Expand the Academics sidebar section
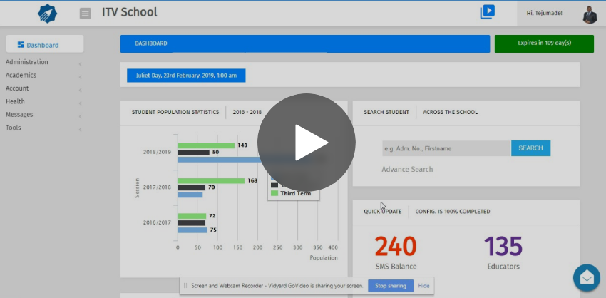Screen dimensions: 606x298 coord(21,75)
